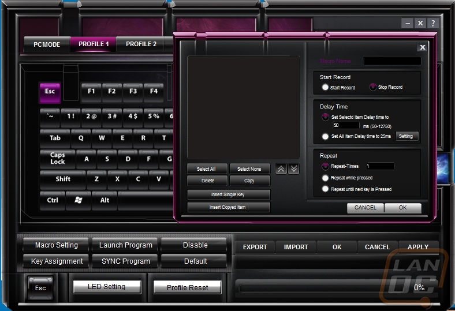Choose Set Selected Item Delay time option
455x311 pixels.
tap(325, 117)
